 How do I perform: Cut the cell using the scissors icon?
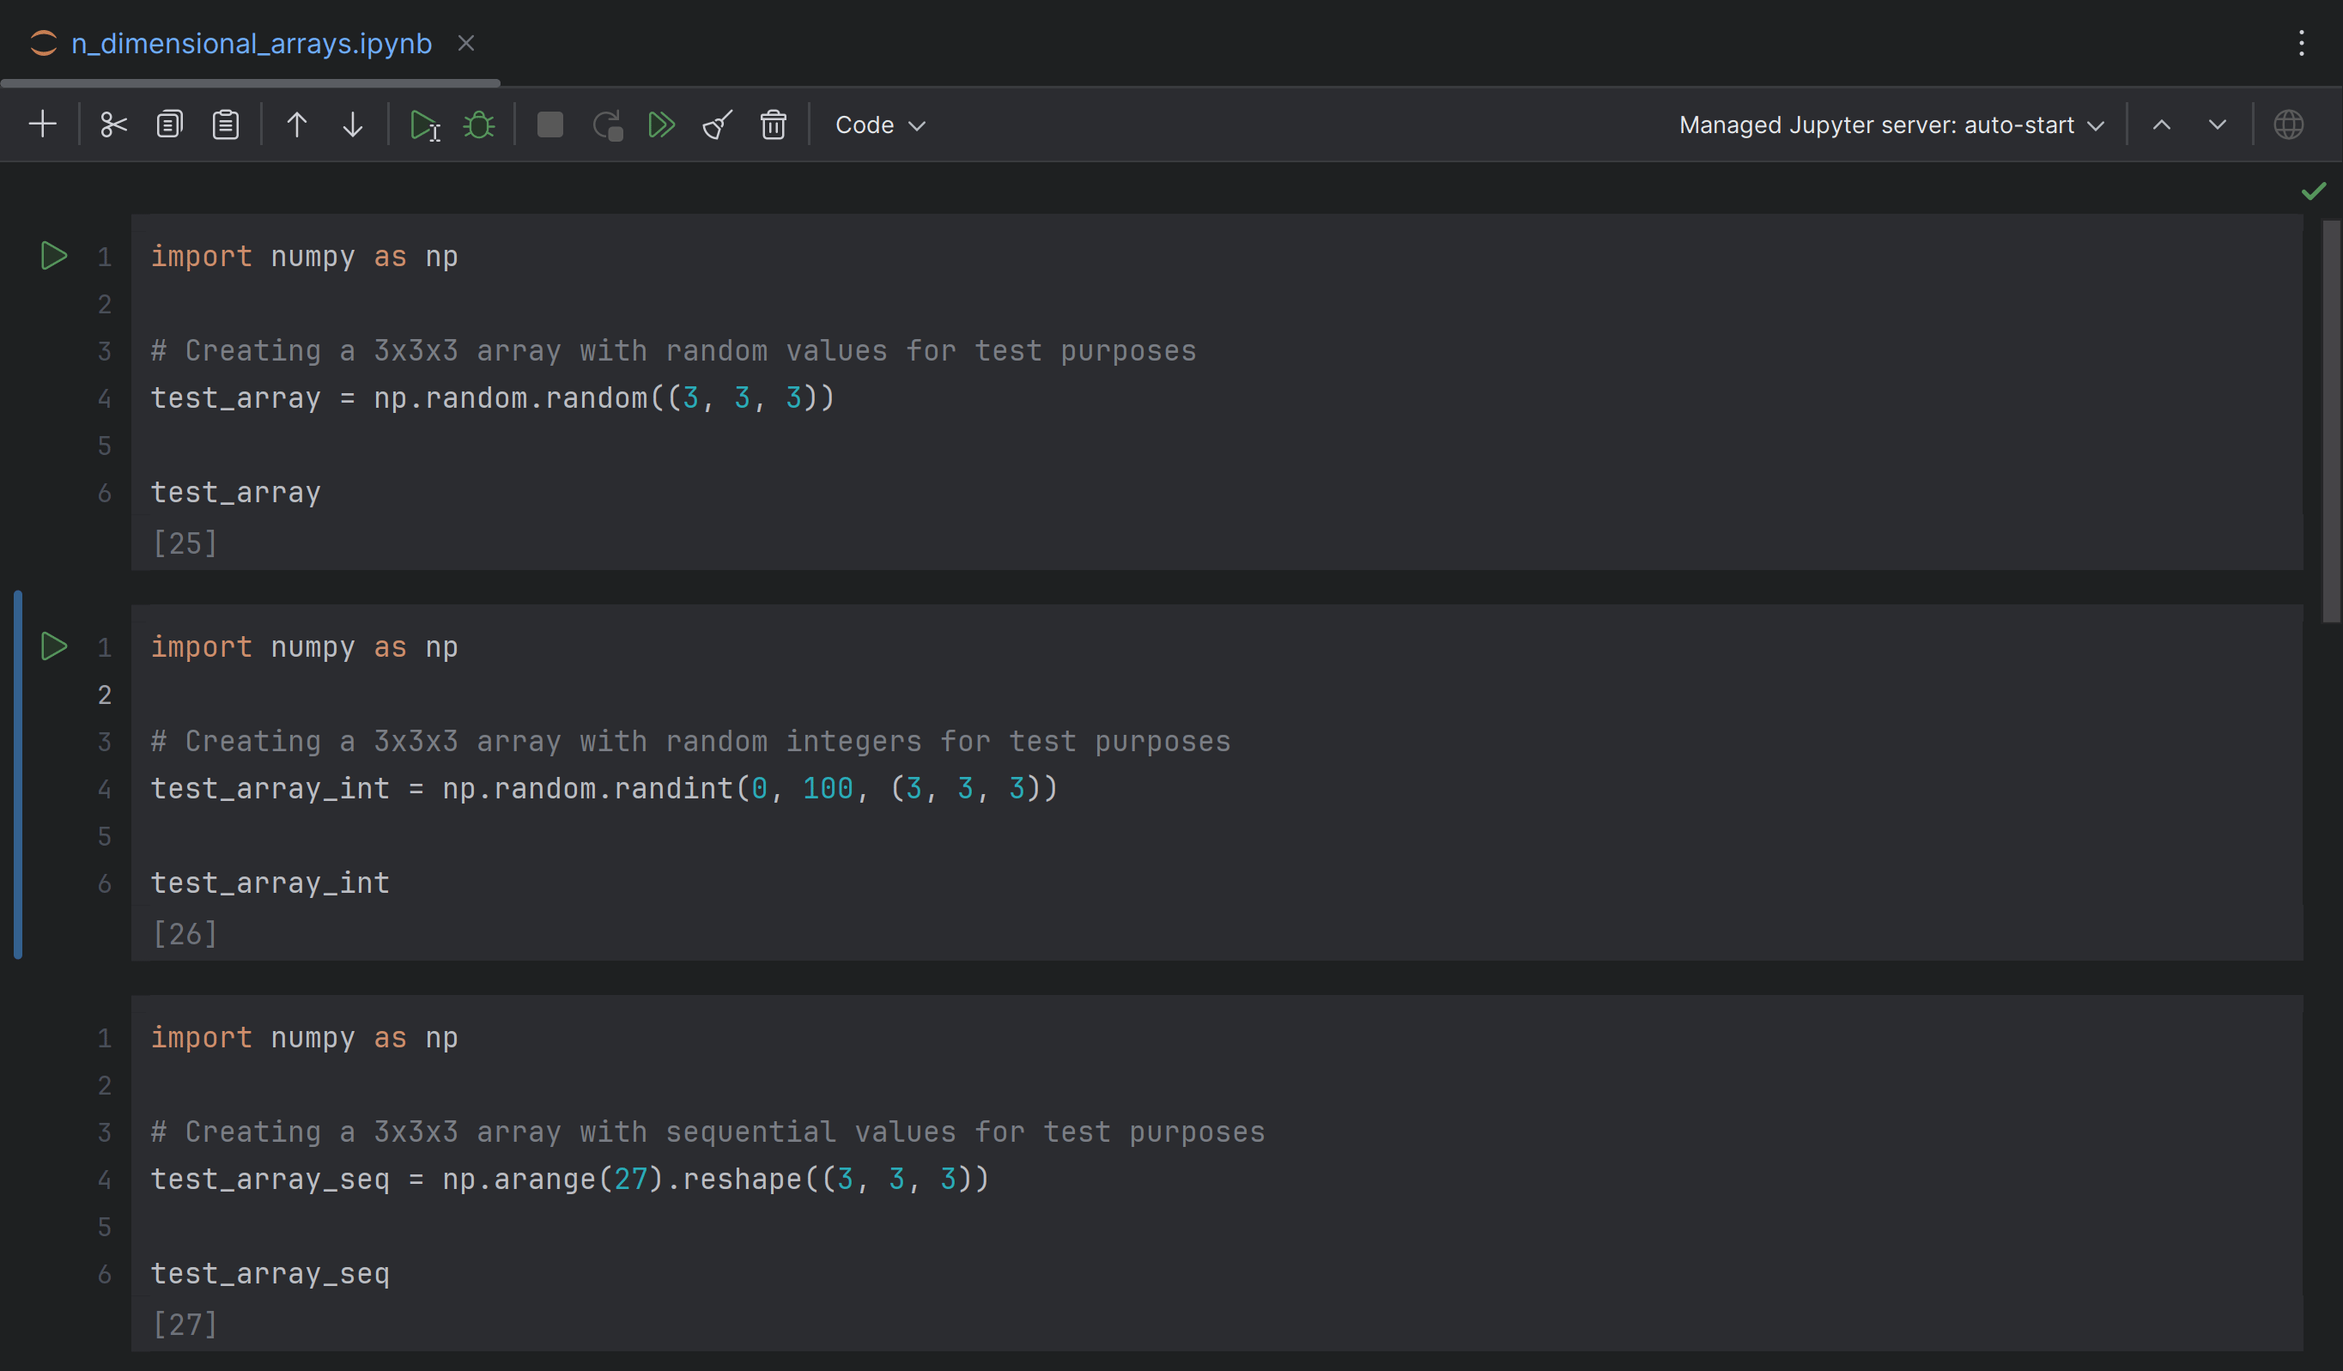coord(113,124)
